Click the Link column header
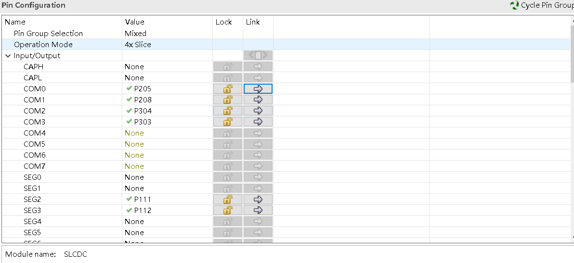Screen dimensions: 574x263 tap(253, 22)
